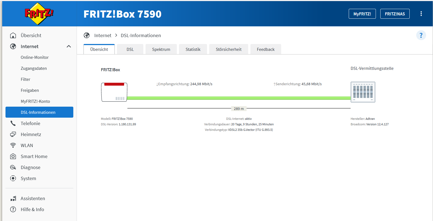Click the Diagnose pulse icon
The width and height of the screenshot is (433, 221).
(13, 167)
